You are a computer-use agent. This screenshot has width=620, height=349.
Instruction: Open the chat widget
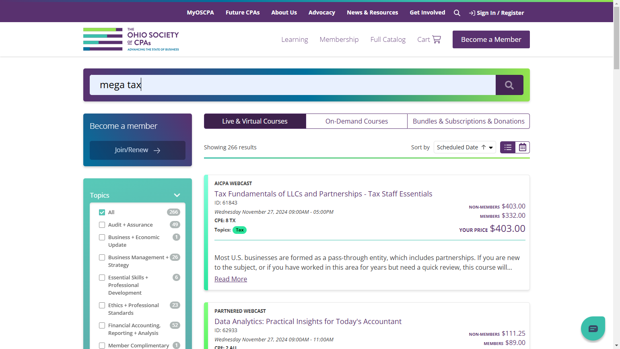point(593,328)
